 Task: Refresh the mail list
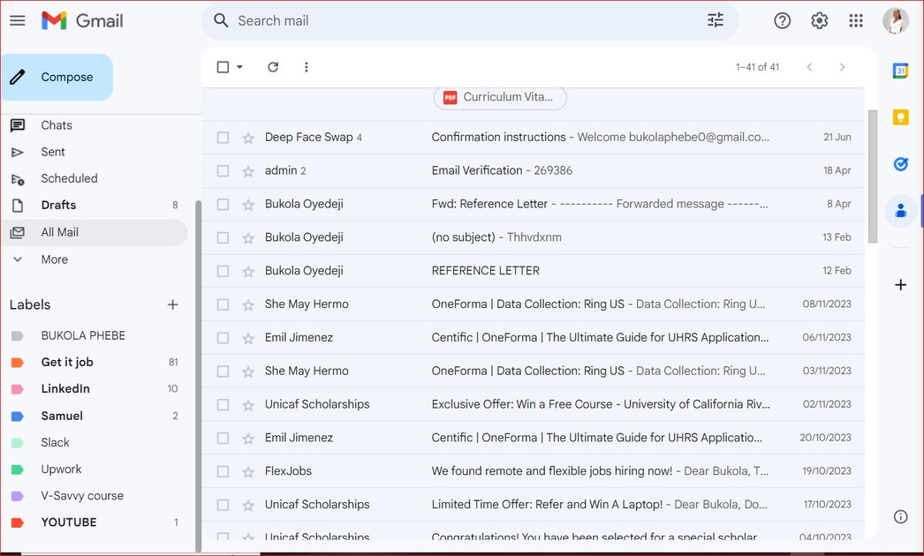pos(273,67)
